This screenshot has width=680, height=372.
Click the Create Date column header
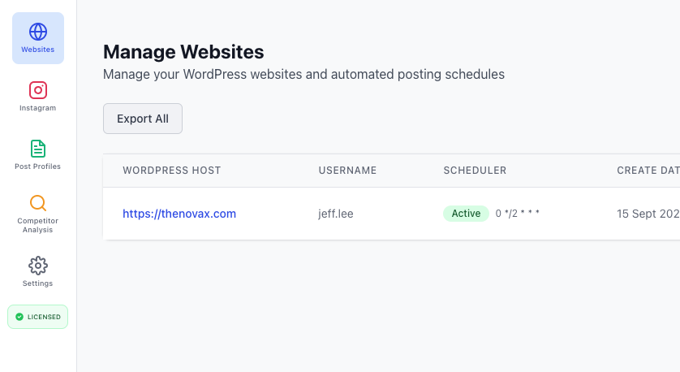pos(647,171)
